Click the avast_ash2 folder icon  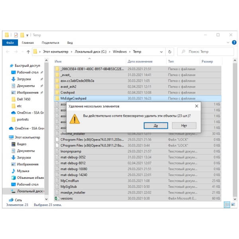click(x=57, y=86)
